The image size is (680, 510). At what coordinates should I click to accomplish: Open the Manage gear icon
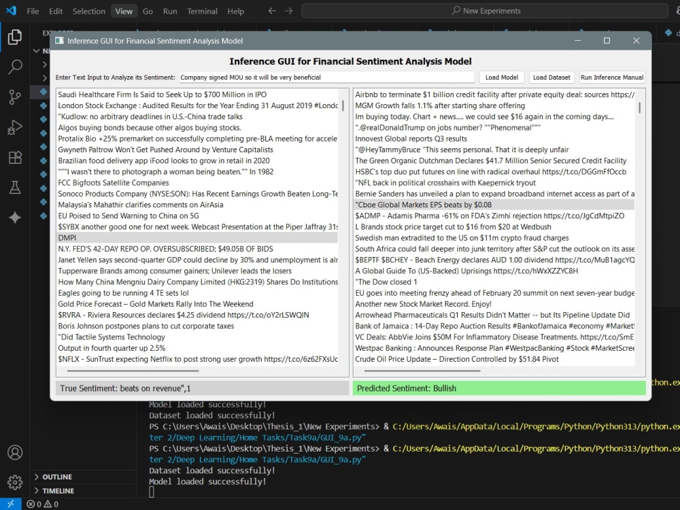pyautogui.click(x=15, y=482)
